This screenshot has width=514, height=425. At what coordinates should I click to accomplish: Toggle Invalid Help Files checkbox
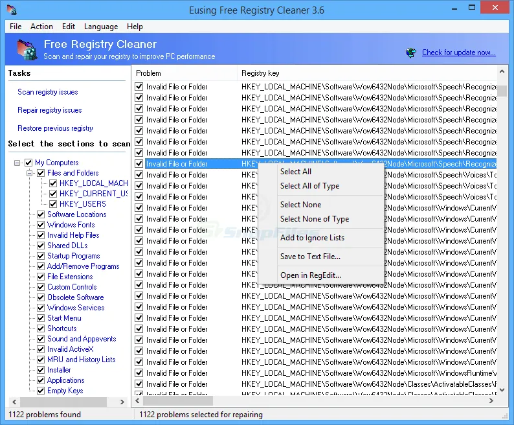coord(41,235)
